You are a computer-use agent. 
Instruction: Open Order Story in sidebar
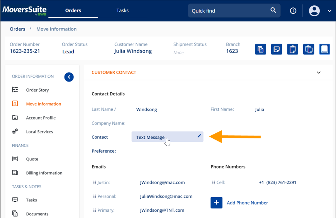(37, 90)
